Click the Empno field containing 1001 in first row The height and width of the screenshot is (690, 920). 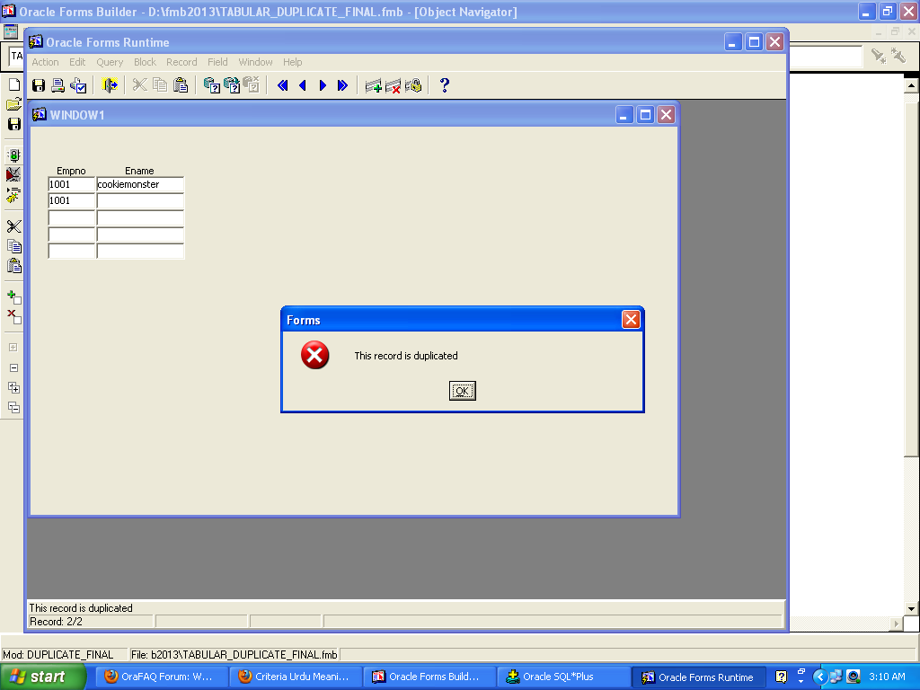(71, 184)
